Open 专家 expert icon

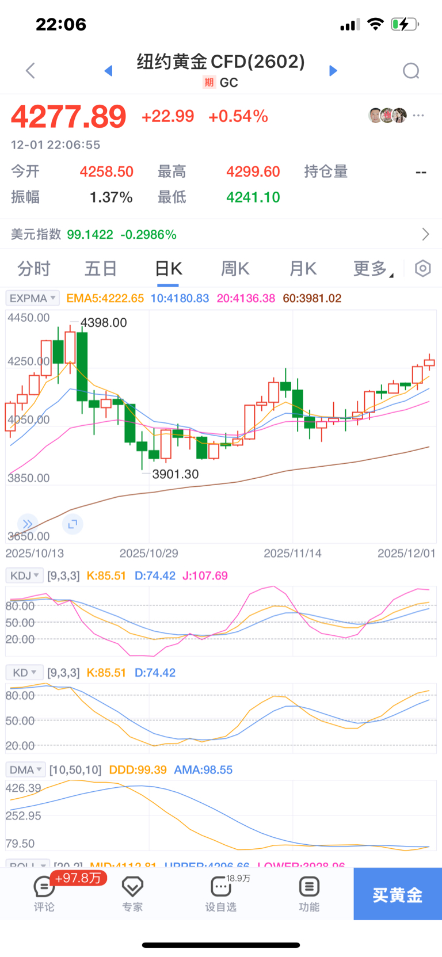click(x=132, y=894)
